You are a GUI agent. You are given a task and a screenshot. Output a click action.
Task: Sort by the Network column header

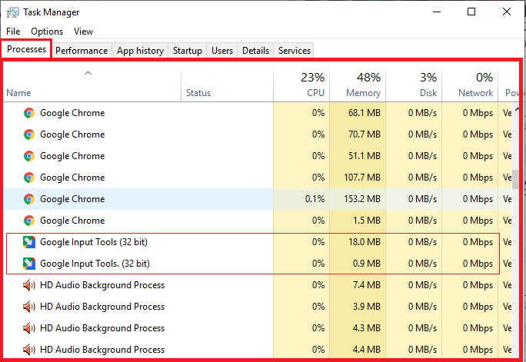point(470,86)
